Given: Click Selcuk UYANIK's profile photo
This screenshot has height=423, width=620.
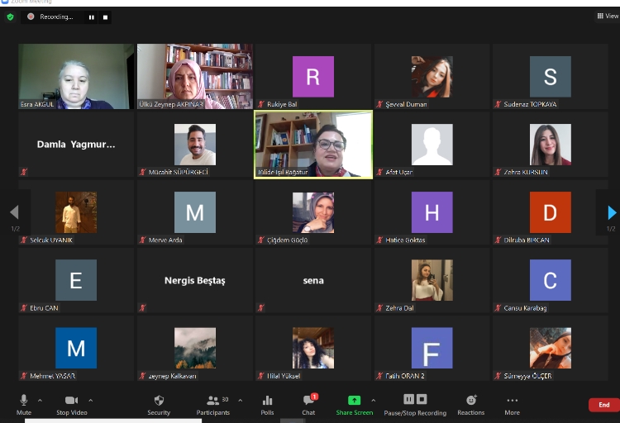Looking at the screenshot, I should coord(76,212).
